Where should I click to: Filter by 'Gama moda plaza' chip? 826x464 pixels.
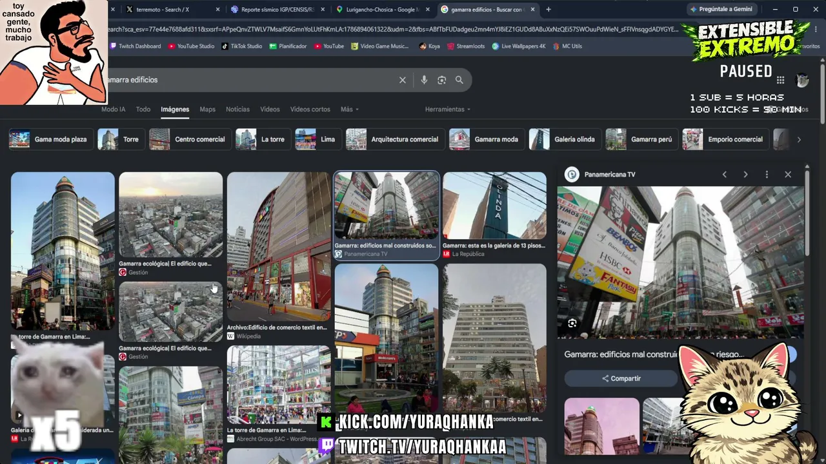50,139
